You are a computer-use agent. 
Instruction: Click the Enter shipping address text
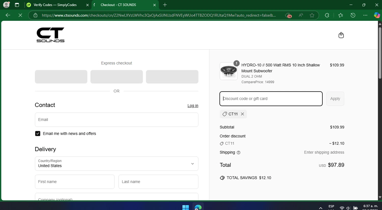(x=324, y=152)
